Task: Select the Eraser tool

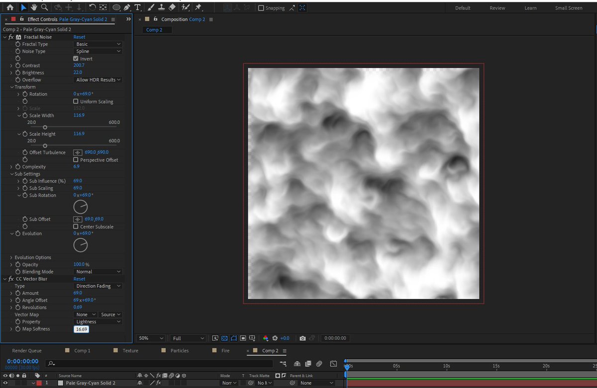Action: coord(172,7)
